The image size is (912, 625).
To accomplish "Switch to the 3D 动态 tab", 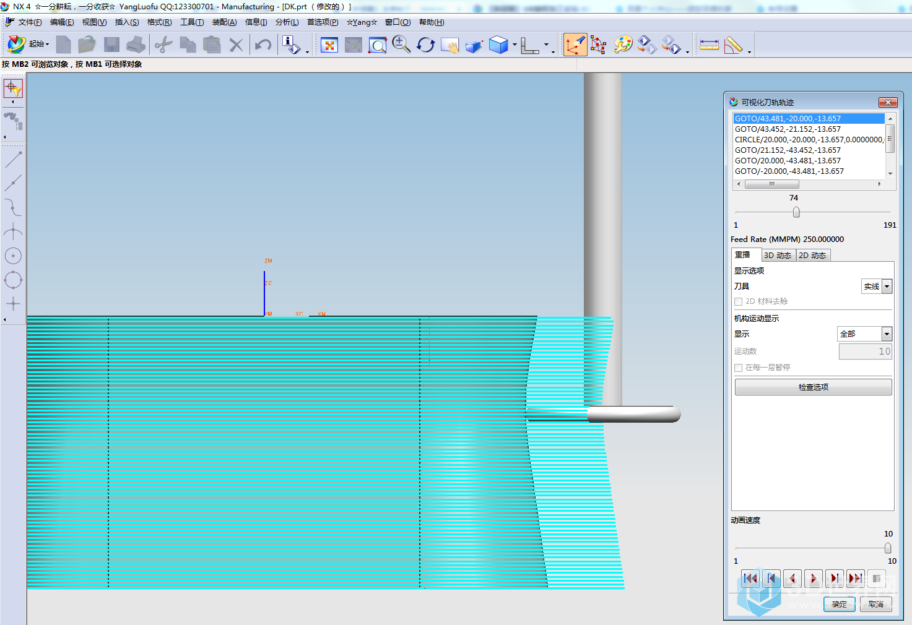I will pyautogui.click(x=778, y=256).
